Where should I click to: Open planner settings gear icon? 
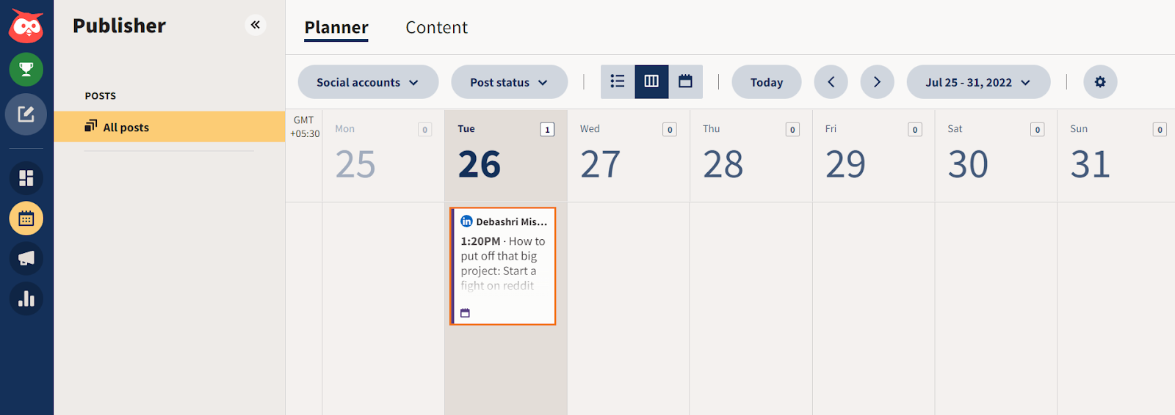pyautogui.click(x=1099, y=82)
